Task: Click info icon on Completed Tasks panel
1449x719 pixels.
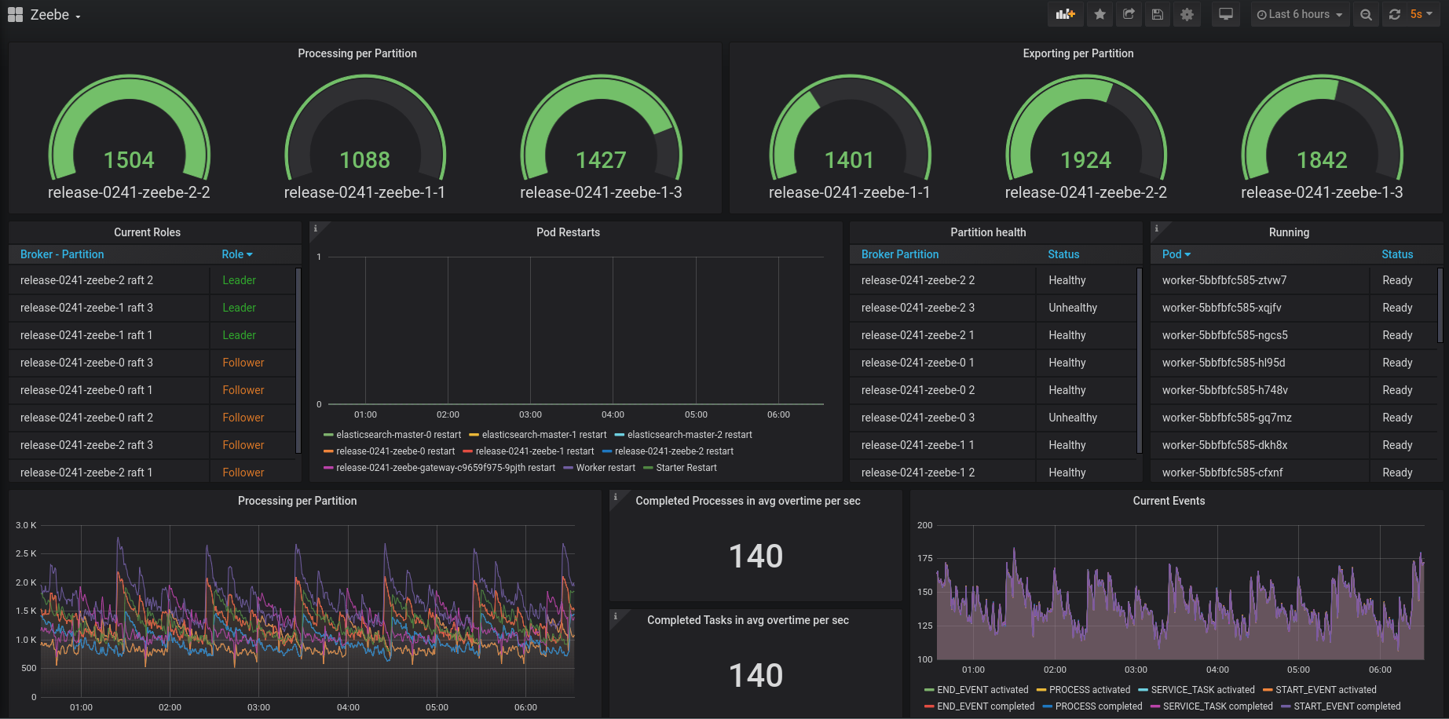Action: [x=615, y=616]
